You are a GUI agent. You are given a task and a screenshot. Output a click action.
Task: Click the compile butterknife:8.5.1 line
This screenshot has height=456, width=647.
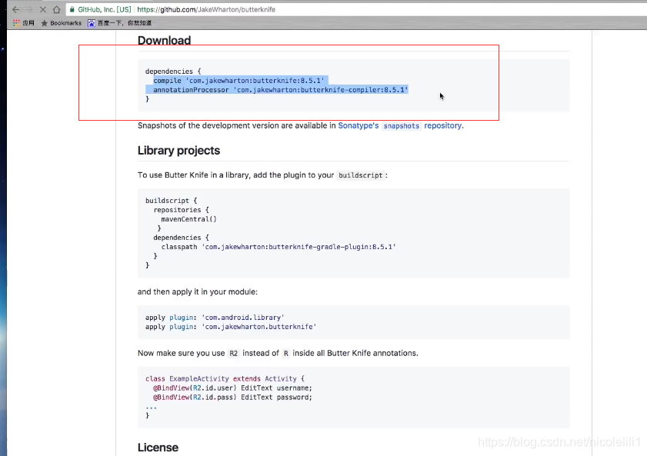click(238, 81)
